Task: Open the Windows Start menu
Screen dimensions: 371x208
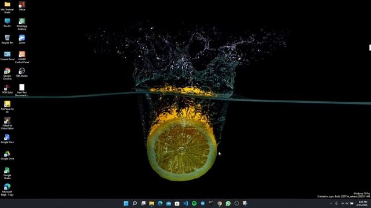Action: click(126, 203)
